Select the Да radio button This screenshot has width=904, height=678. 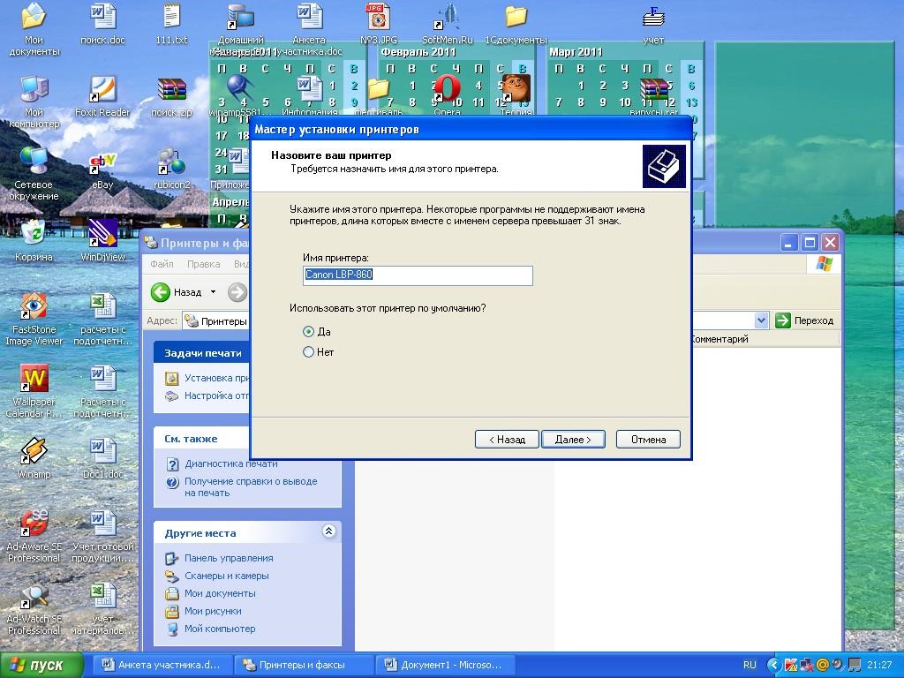pos(309,332)
